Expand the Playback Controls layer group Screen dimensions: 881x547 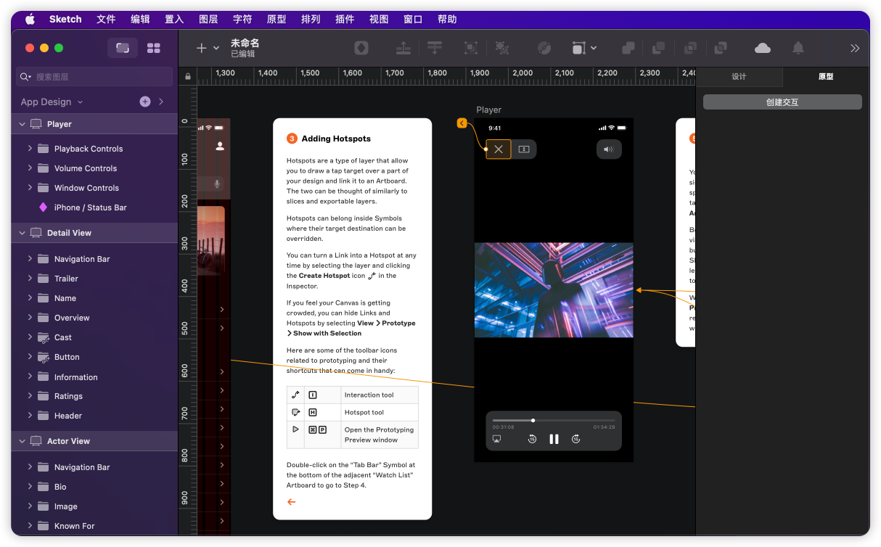pos(30,148)
